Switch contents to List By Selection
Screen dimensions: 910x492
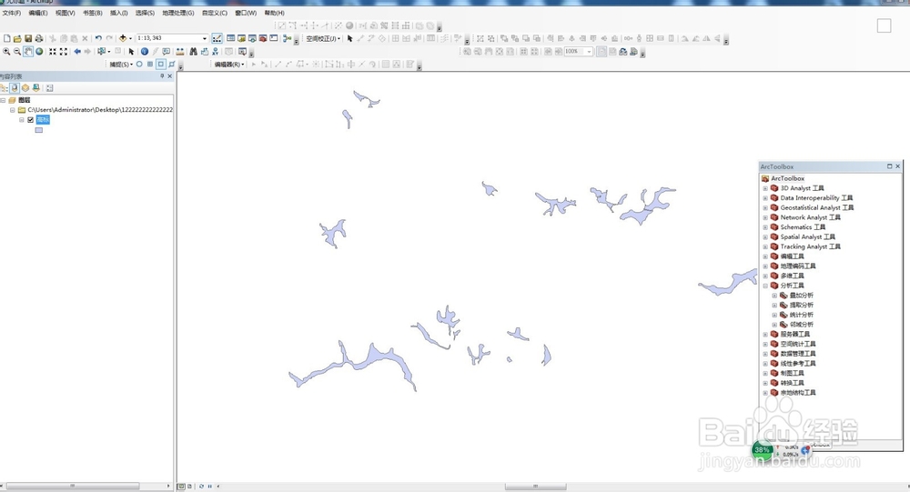click(36, 88)
